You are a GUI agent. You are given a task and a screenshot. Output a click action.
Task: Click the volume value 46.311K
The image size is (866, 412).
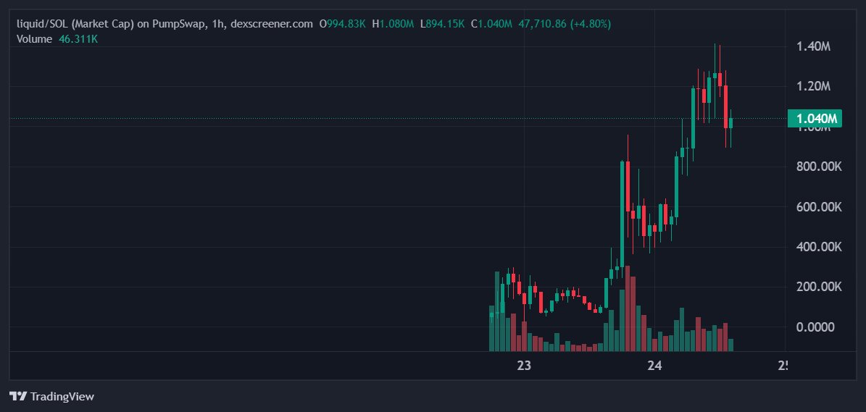(x=78, y=38)
